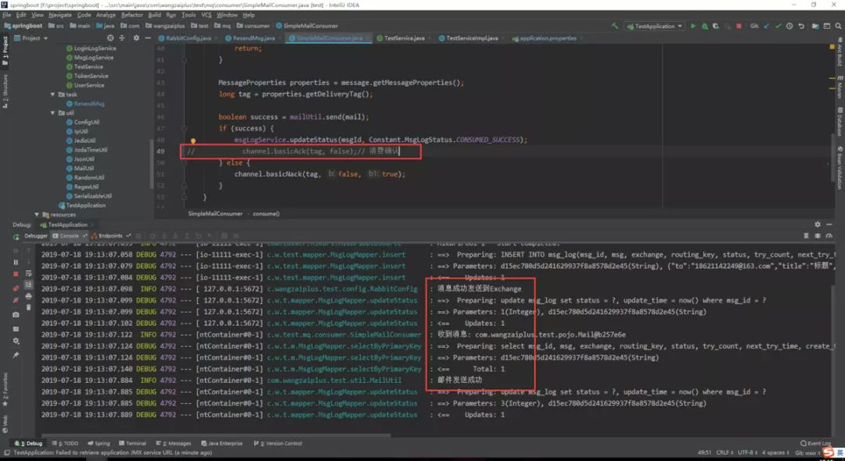The width and height of the screenshot is (845, 461).
Task: Switch to the TestService.java editor tab
Action: tap(404, 38)
